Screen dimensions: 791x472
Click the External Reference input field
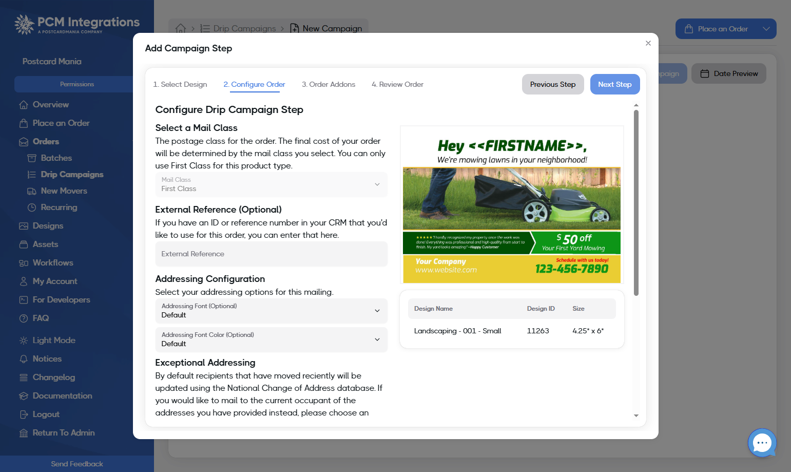click(x=271, y=254)
